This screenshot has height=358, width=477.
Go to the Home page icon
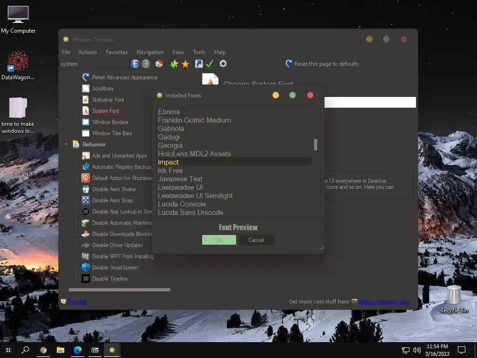pyautogui.click(x=159, y=63)
